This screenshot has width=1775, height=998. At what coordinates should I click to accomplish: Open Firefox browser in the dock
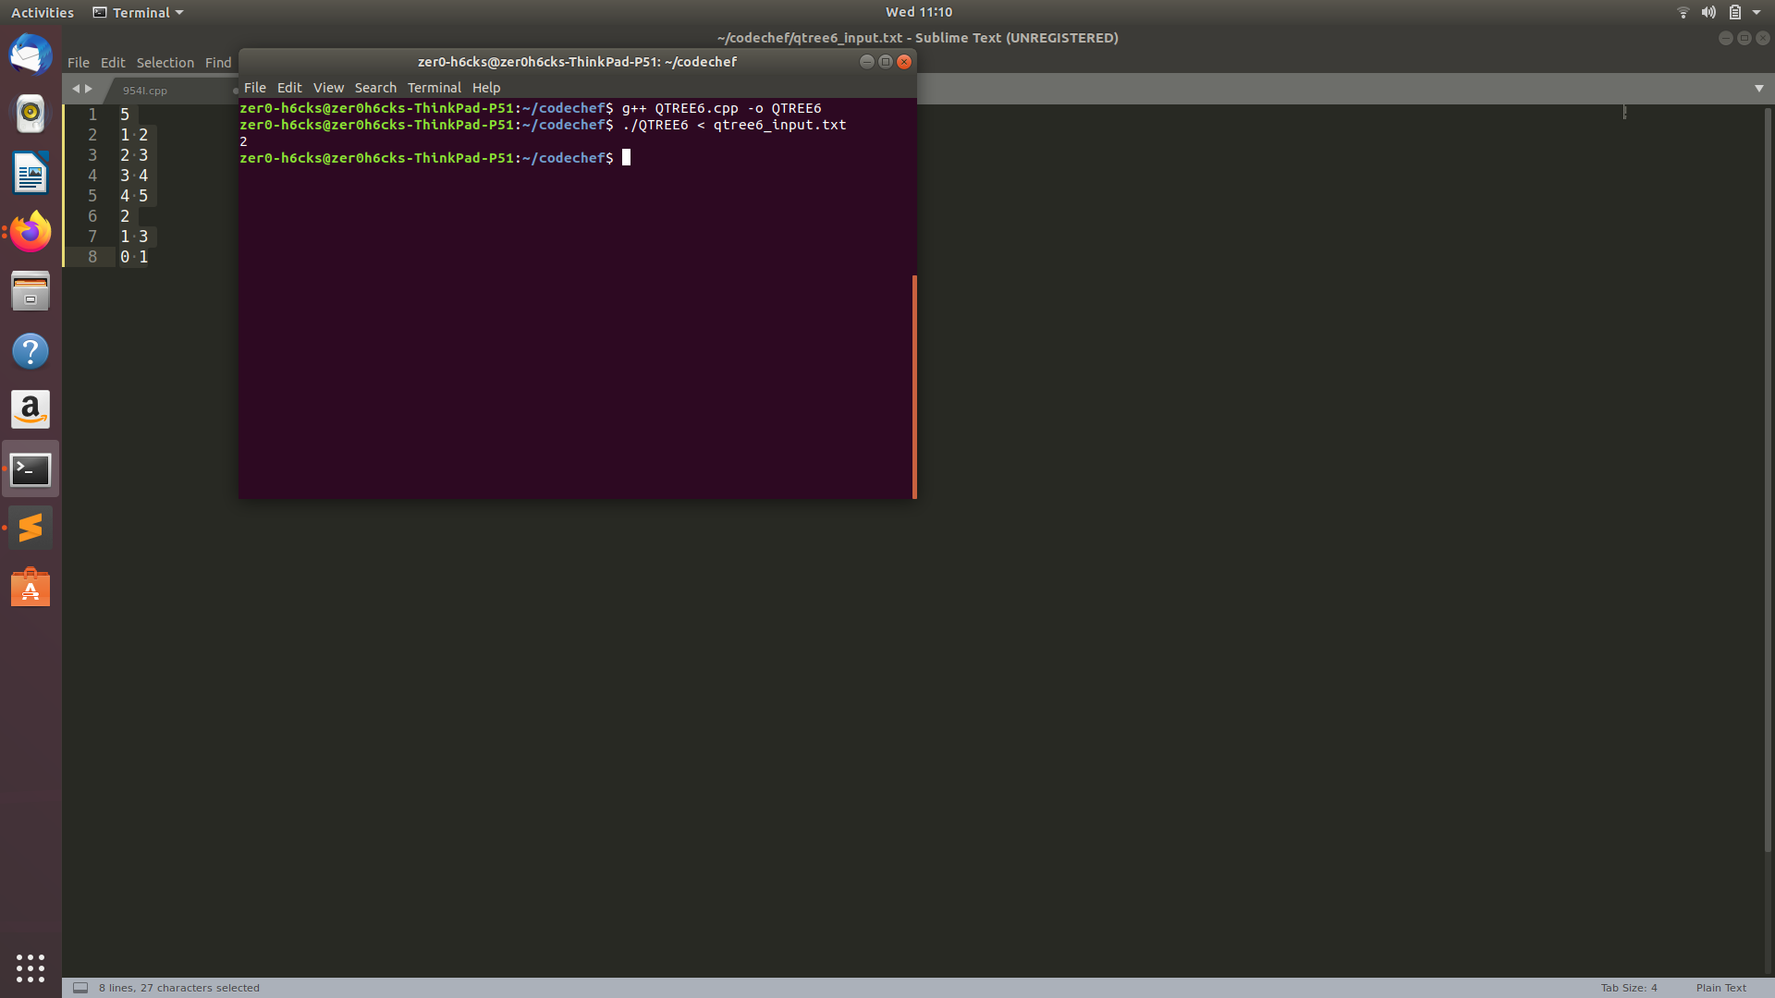pyautogui.click(x=31, y=232)
